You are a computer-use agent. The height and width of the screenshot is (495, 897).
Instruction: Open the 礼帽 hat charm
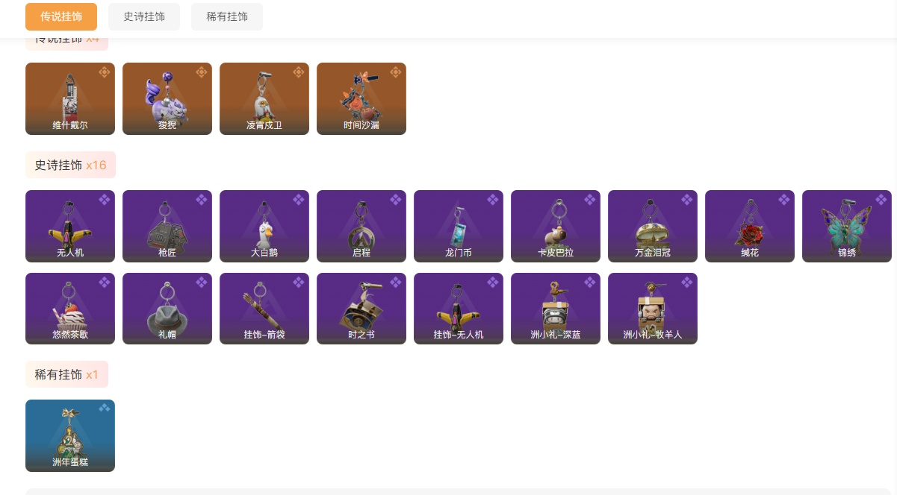click(x=167, y=309)
